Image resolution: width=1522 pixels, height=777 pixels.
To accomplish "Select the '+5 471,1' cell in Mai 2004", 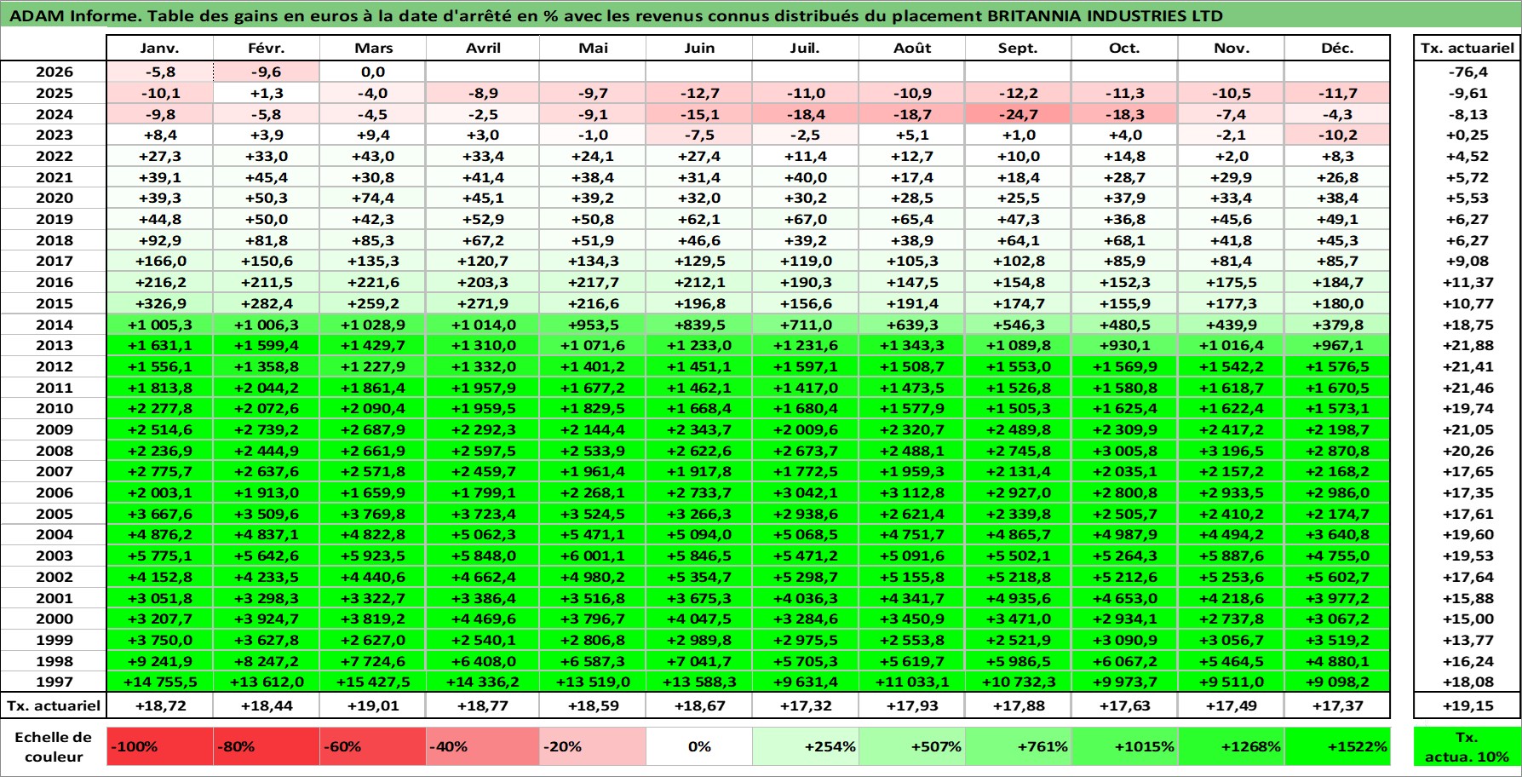I will point(593,534).
